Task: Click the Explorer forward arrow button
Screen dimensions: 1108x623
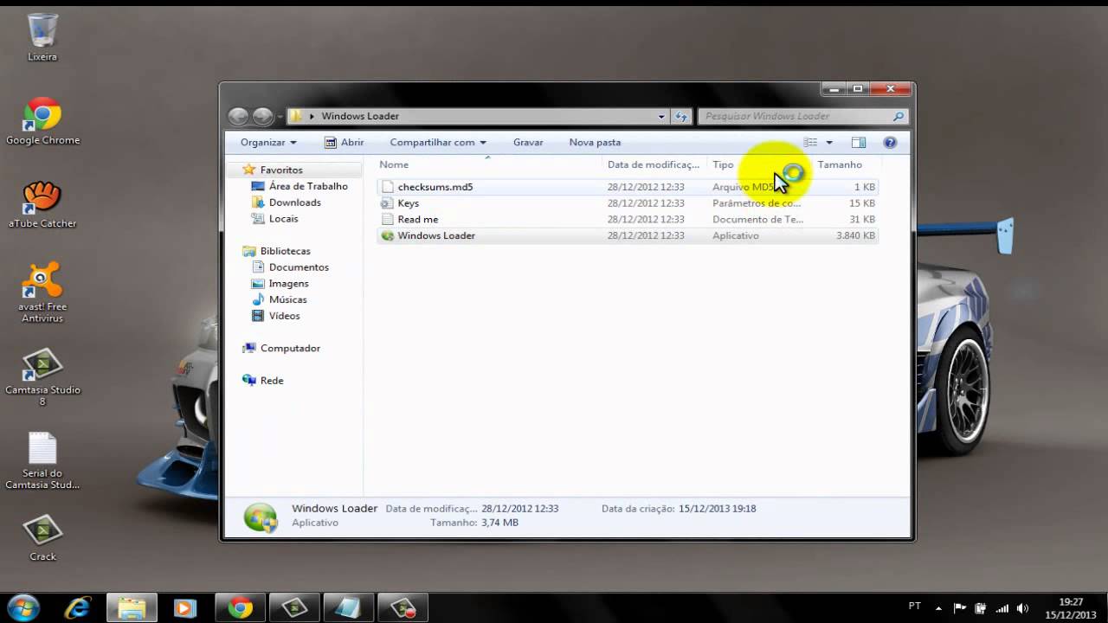Action: [x=262, y=116]
